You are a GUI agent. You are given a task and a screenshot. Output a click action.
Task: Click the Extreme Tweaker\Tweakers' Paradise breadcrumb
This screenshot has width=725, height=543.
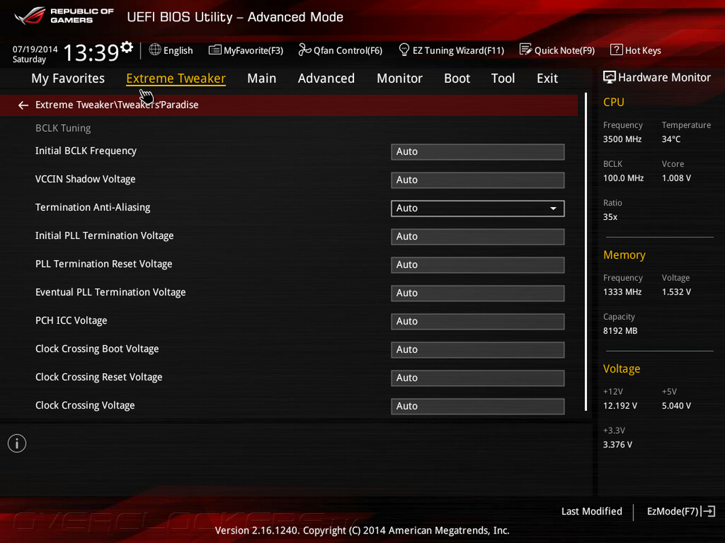coord(117,105)
